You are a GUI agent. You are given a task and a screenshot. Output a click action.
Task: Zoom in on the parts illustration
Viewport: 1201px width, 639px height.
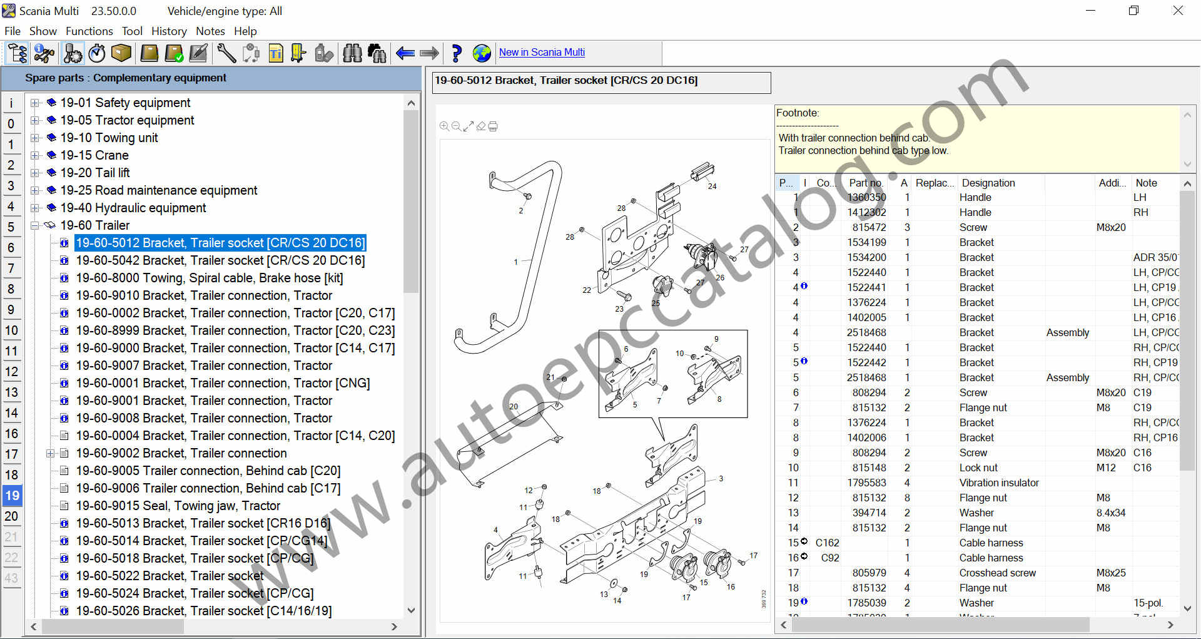point(444,126)
